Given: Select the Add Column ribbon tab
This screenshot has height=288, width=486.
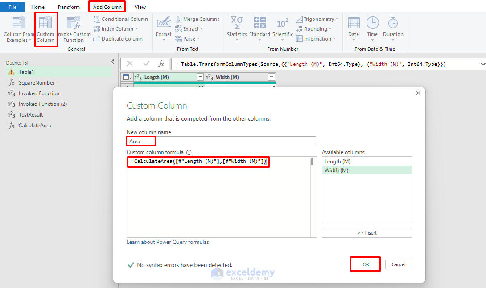Looking at the screenshot, I should [x=107, y=7].
